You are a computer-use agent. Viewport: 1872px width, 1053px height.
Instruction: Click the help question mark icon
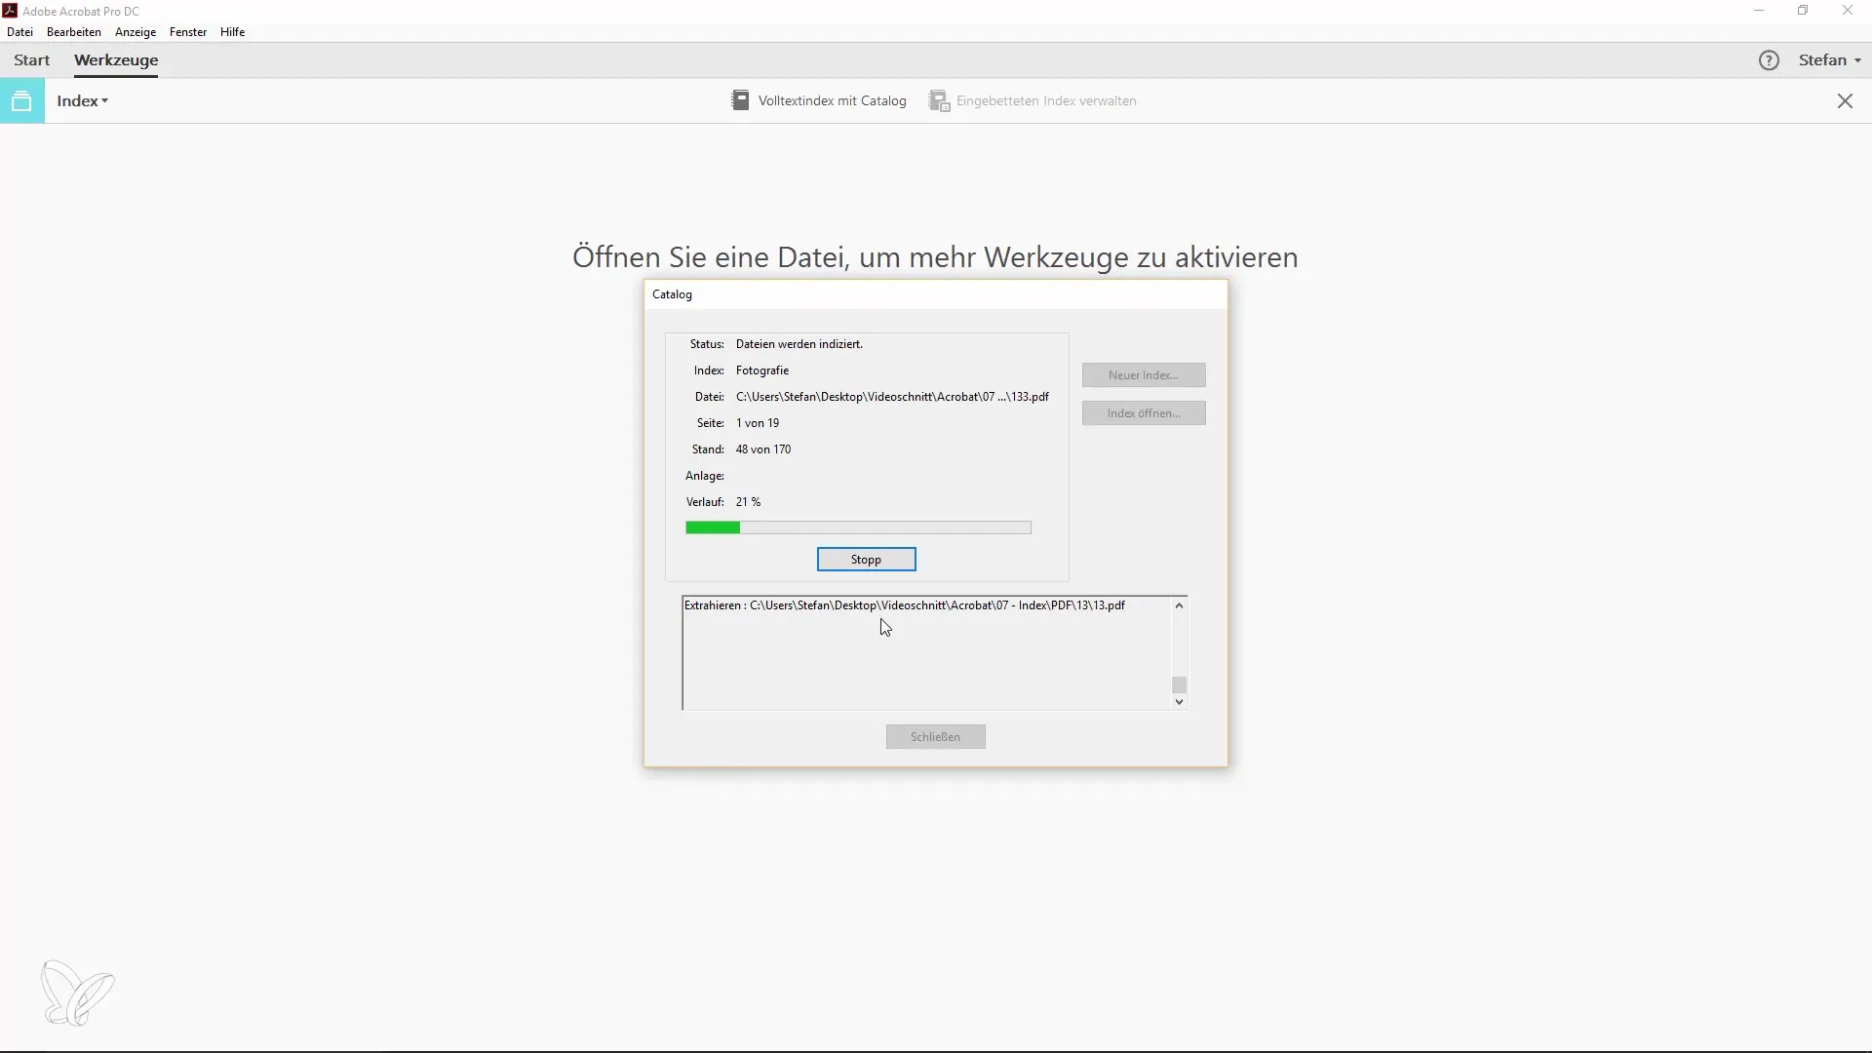click(1770, 59)
